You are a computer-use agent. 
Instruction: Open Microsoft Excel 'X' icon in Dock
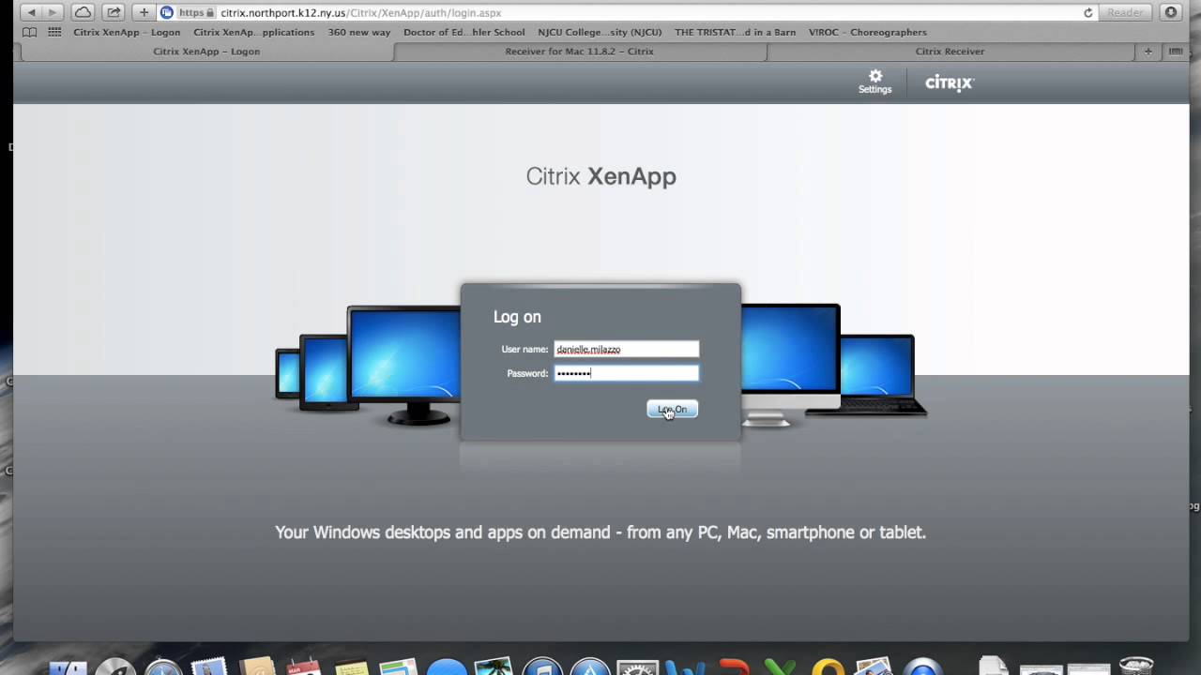pyautogui.click(x=780, y=667)
